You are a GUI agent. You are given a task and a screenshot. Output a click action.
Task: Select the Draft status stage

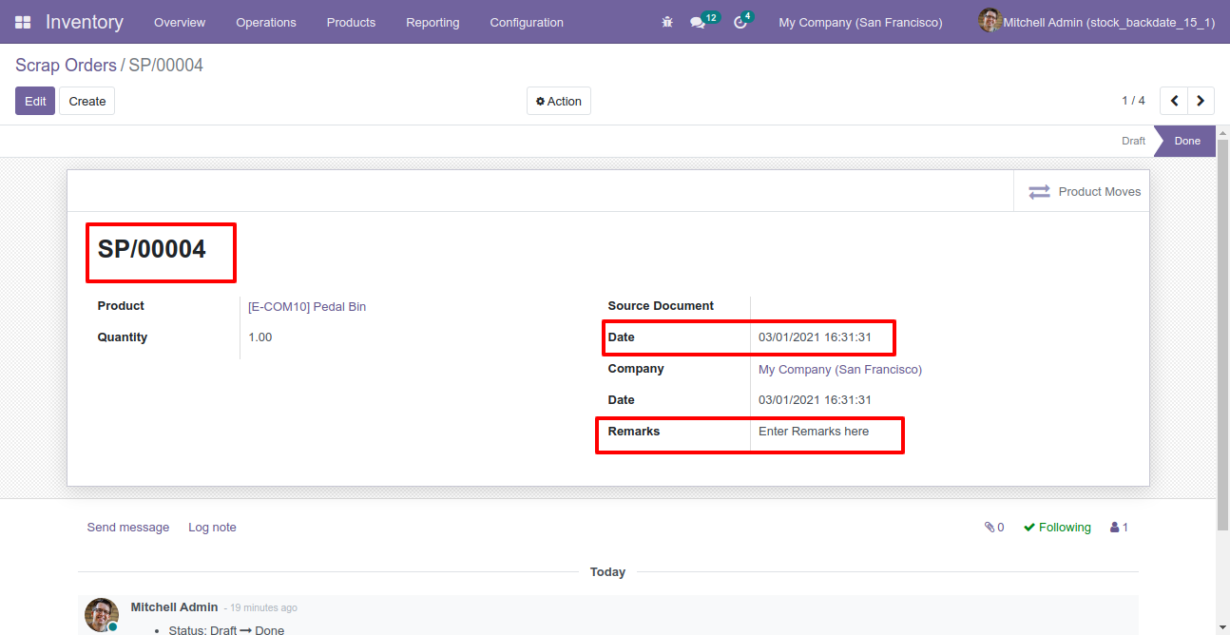(1133, 141)
